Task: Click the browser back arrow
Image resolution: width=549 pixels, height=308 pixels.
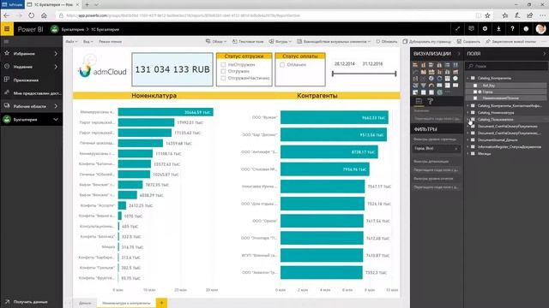Action: coord(6,15)
